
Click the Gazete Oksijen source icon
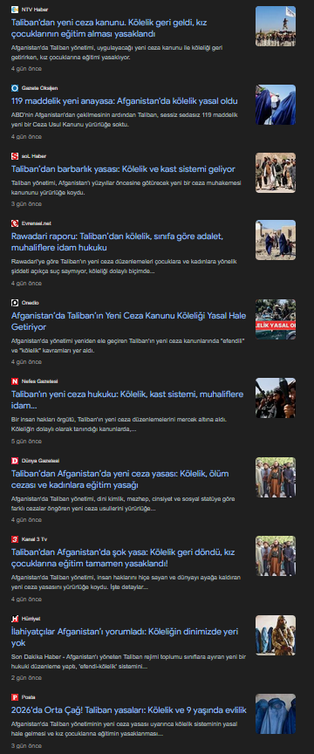[15, 88]
